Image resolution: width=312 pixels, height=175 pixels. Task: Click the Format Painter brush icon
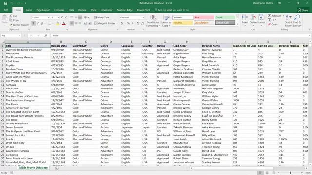11,25
